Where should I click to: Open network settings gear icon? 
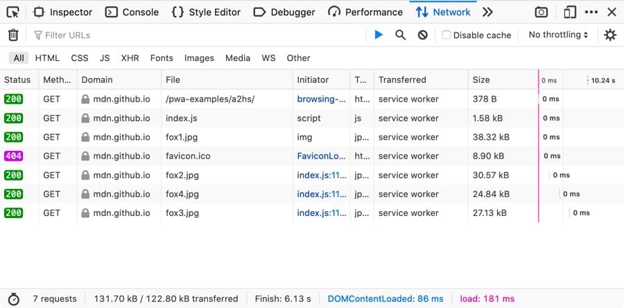coord(609,35)
